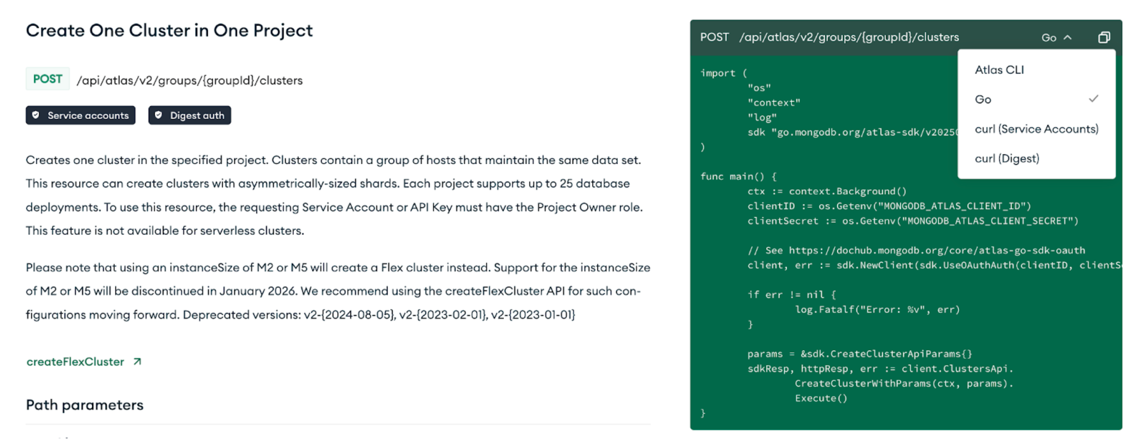Click the log.Fatalf error code line

coord(877,310)
